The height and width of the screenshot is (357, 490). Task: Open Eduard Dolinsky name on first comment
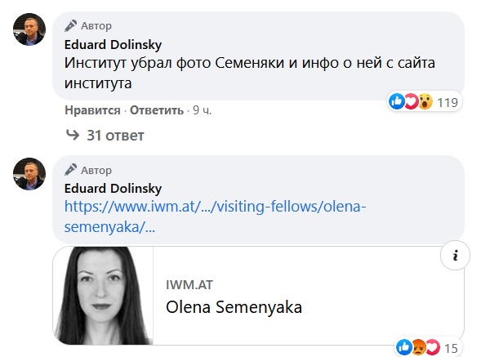pyautogui.click(x=113, y=45)
